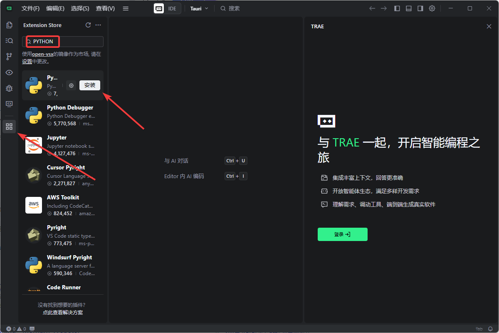Click the Python Debugger logo icon

click(34, 115)
